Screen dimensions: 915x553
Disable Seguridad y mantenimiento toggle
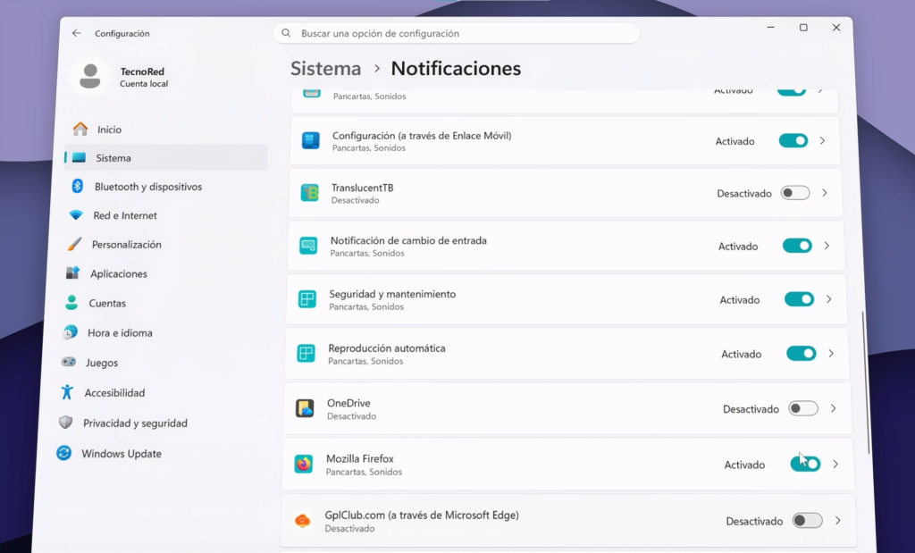point(800,299)
